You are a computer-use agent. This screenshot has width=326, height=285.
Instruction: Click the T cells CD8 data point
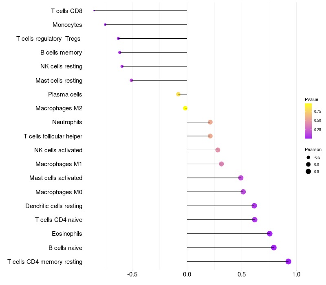[94, 11]
